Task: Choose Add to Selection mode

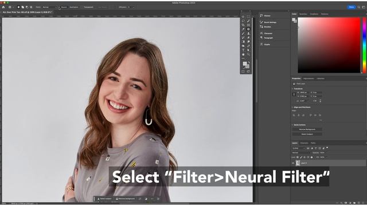Action: tap(23, 7)
